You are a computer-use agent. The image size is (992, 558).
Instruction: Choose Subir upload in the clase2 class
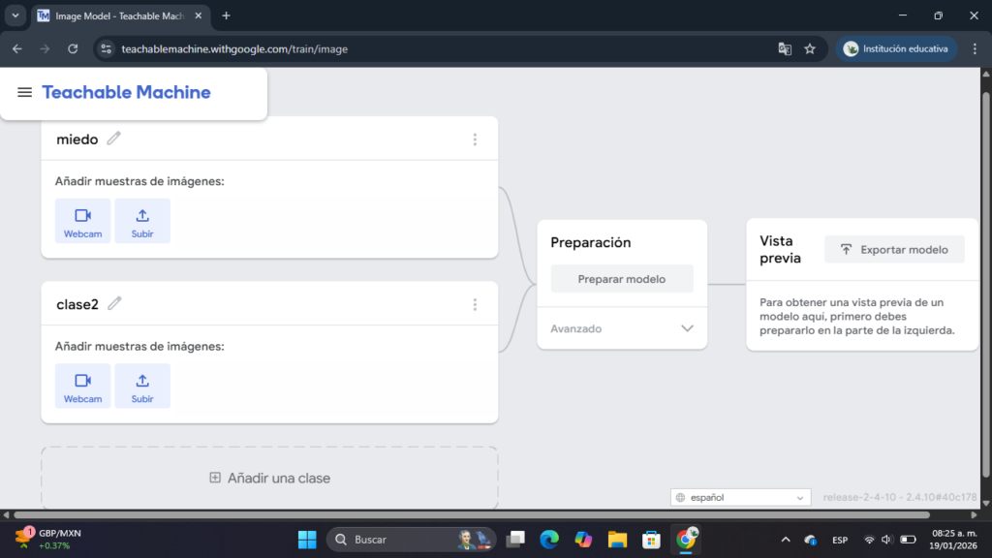142,386
